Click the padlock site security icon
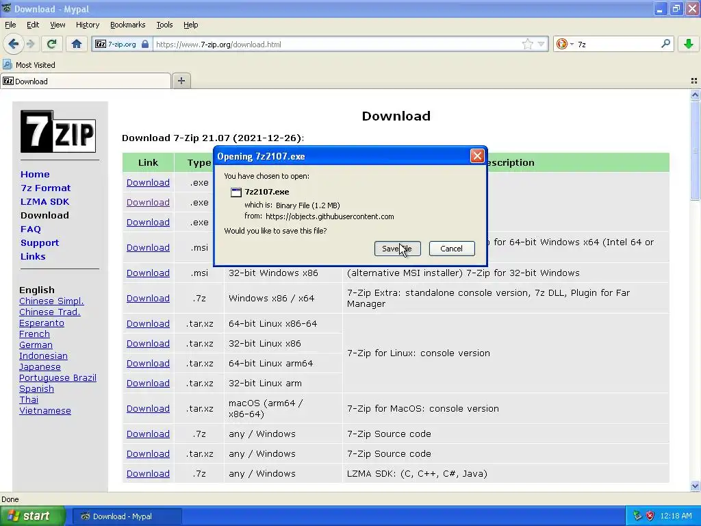The height and width of the screenshot is (526, 701). coord(145,45)
